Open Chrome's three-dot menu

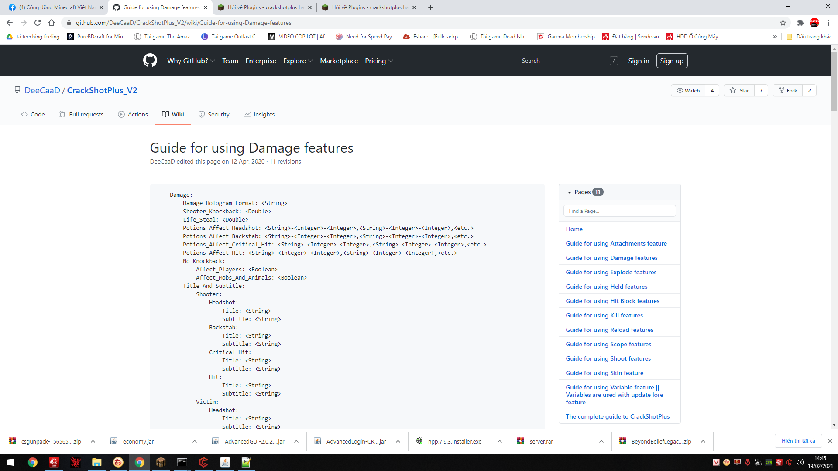click(828, 23)
